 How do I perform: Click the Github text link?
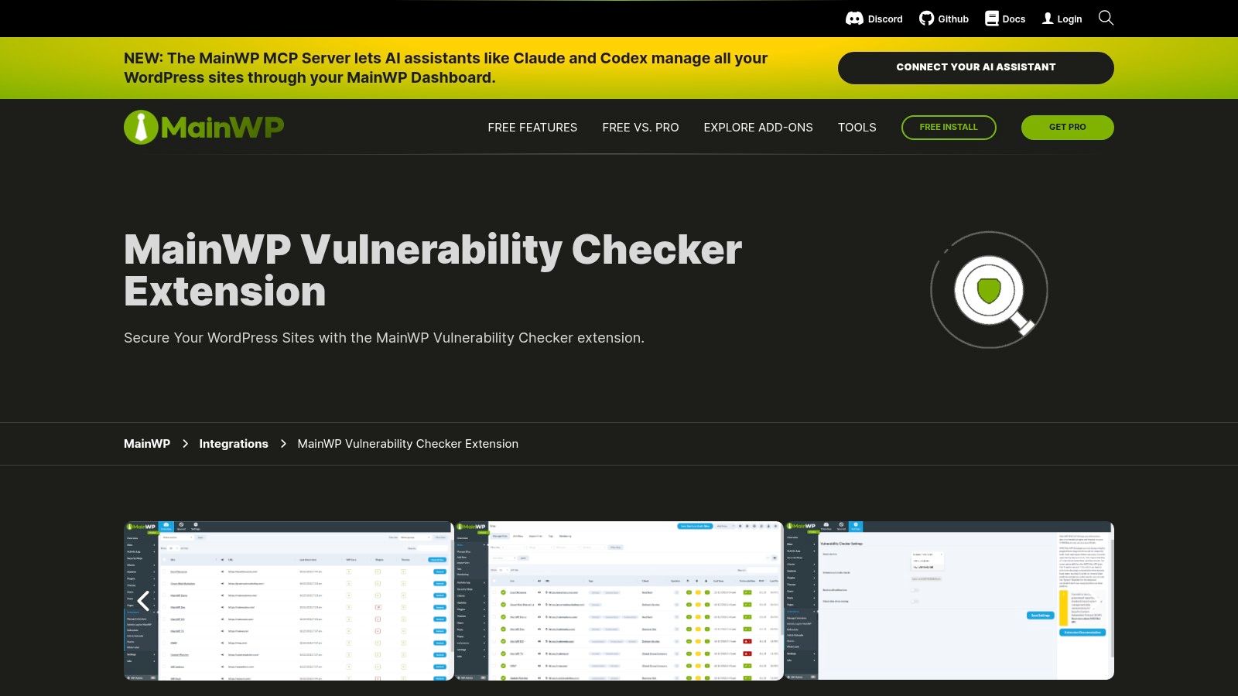[953, 19]
